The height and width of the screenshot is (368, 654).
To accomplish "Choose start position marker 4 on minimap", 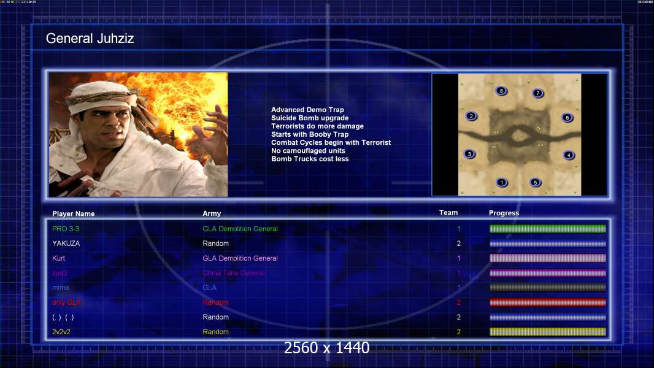I will tap(569, 155).
